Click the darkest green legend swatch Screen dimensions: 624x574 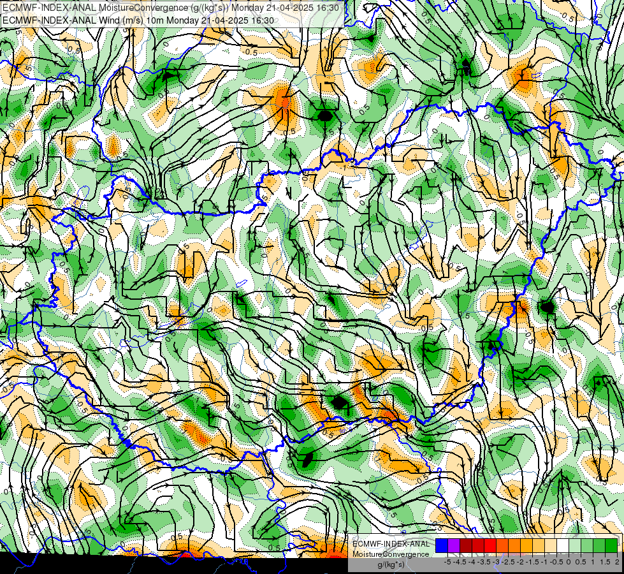611,545
